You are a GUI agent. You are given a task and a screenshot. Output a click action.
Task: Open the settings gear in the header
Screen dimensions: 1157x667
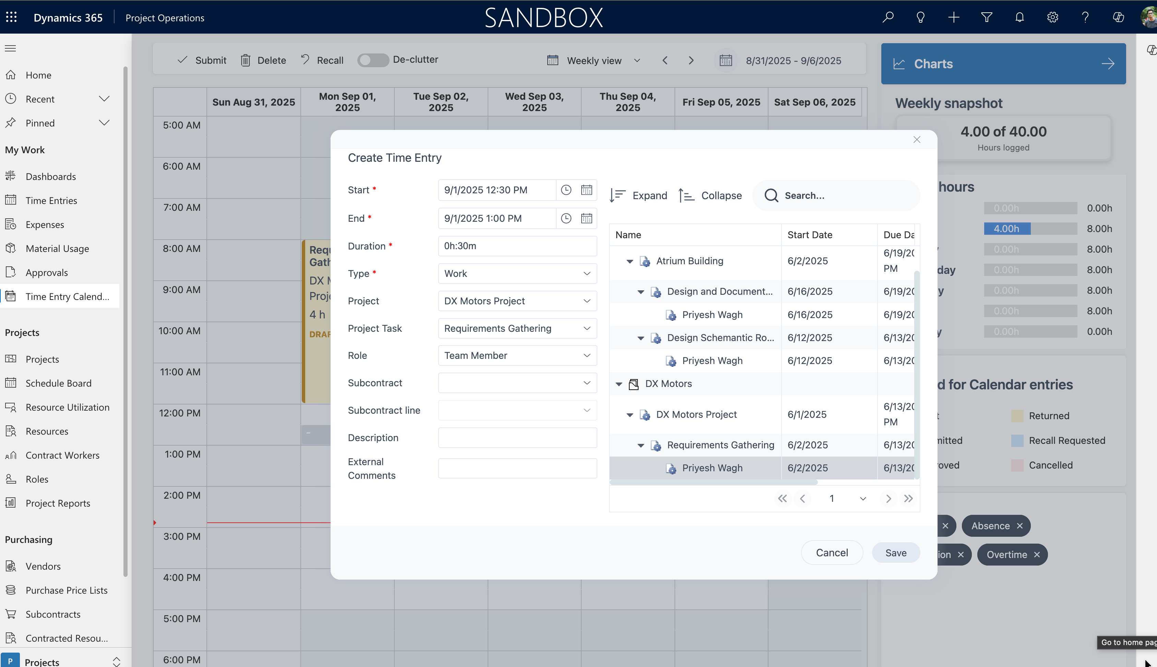(1052, 17)
